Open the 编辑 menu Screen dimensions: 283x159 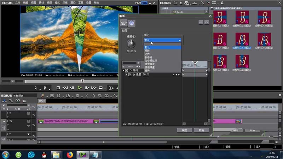[x=25, y=3]
